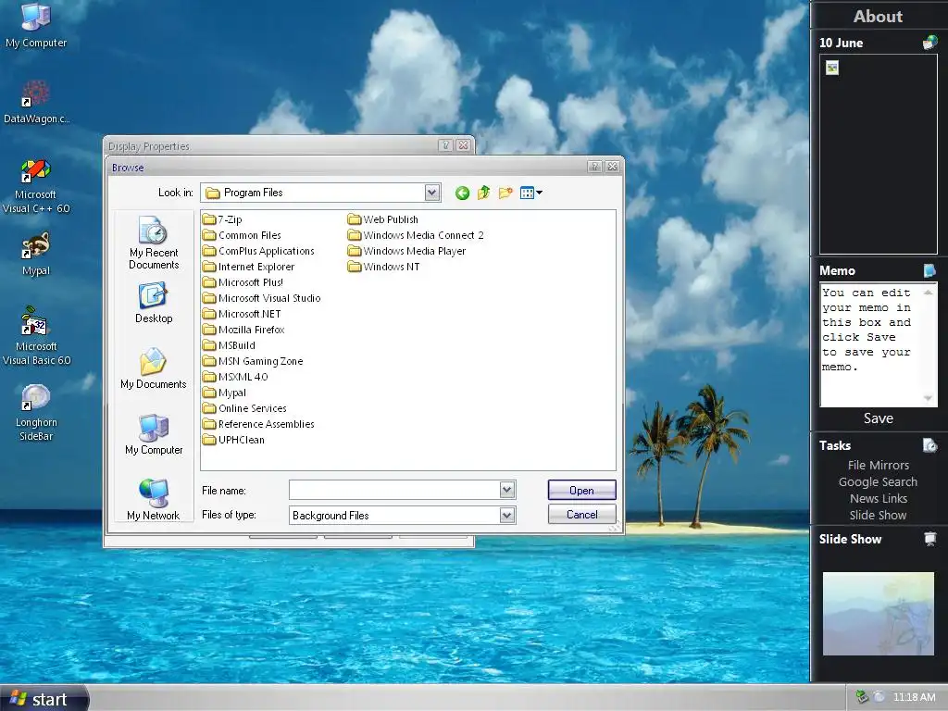Open the News Links task link

(x=878, y=498)
